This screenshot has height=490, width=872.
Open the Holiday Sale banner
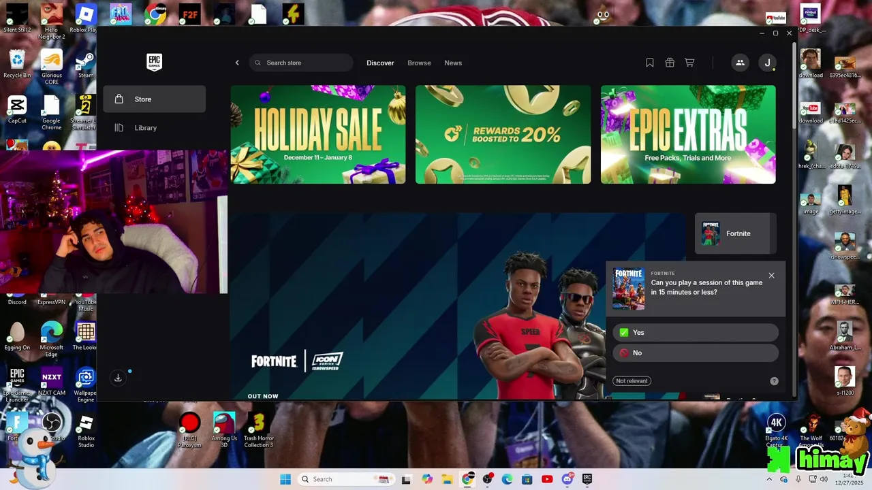318,134
